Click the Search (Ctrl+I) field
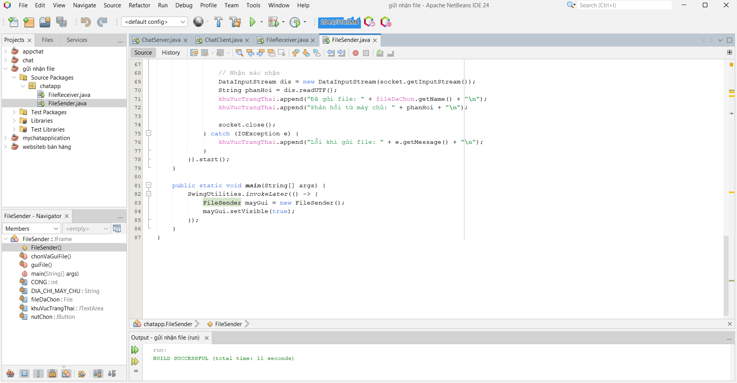Viewport: 737px width, 383px height. pyautogui.click(x=624, y=5)
